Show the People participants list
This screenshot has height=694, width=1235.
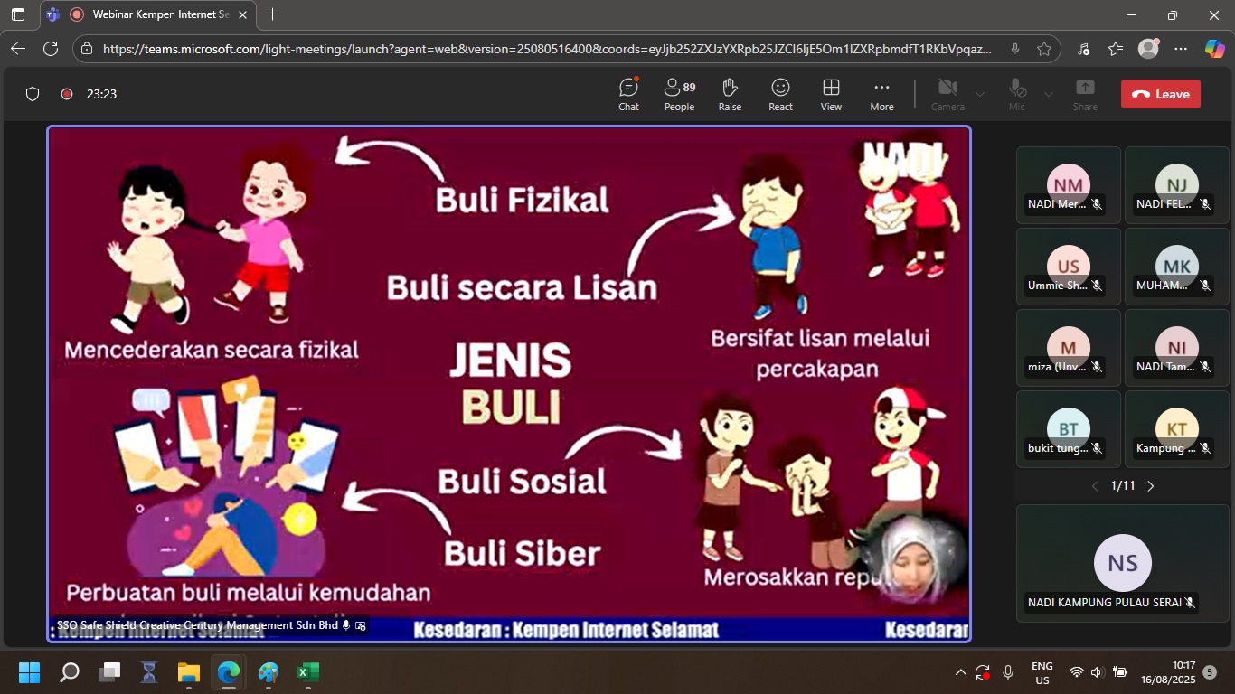click(679, 94)
